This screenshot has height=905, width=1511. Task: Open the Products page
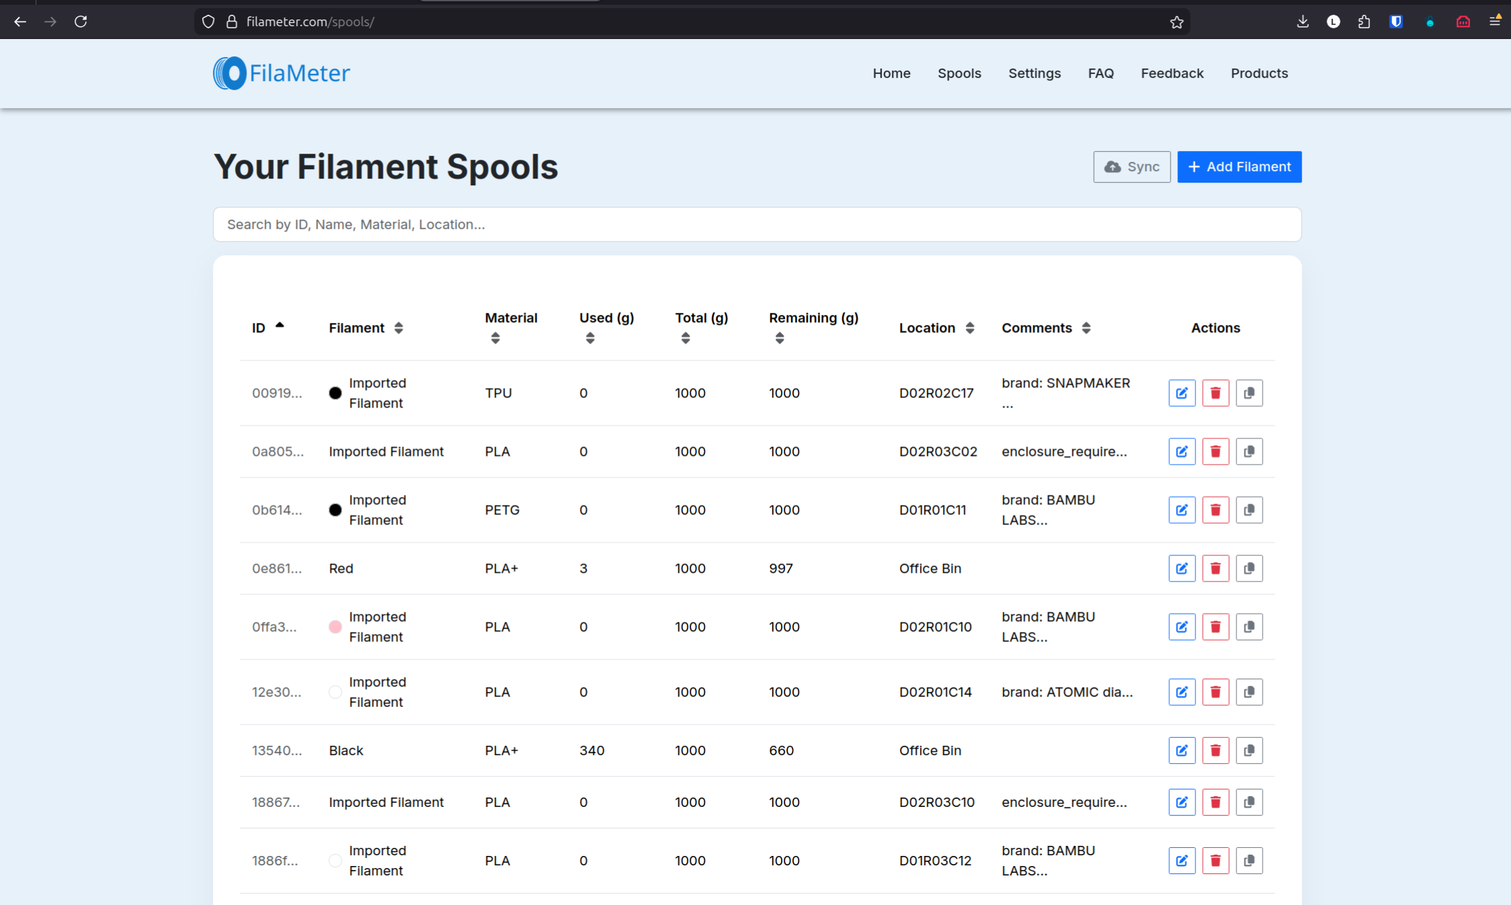pyautogui.click(x=1259, y=73)
